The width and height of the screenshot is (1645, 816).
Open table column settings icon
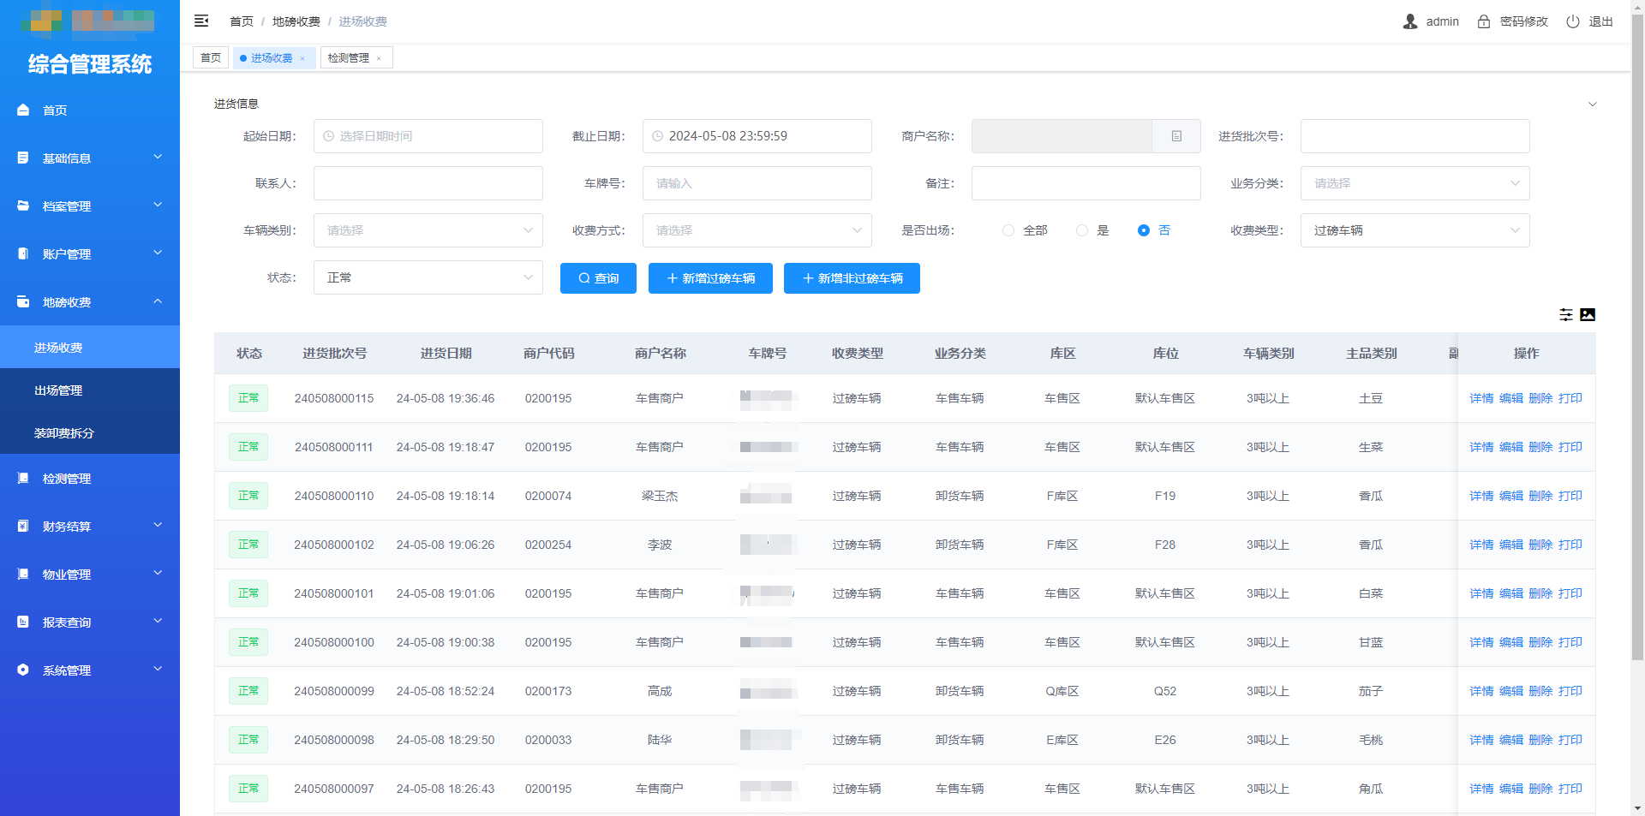click(x=1566, y=315)
